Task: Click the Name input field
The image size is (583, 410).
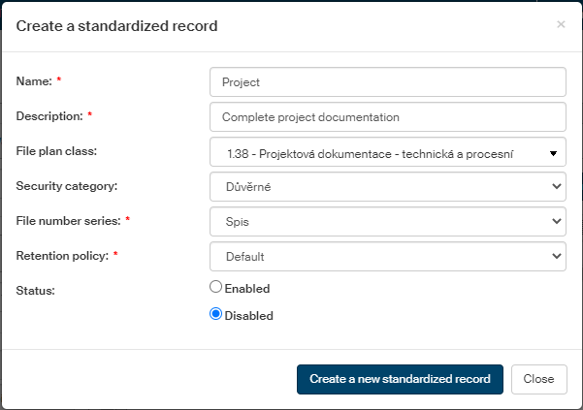Action: [x=387, y=82]
